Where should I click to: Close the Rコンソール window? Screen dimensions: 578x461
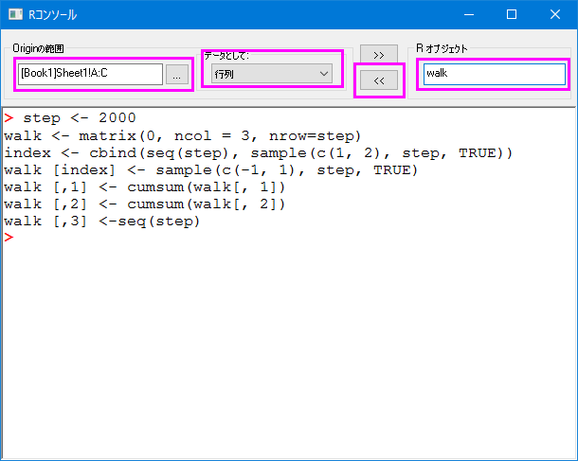coord(554,15)
